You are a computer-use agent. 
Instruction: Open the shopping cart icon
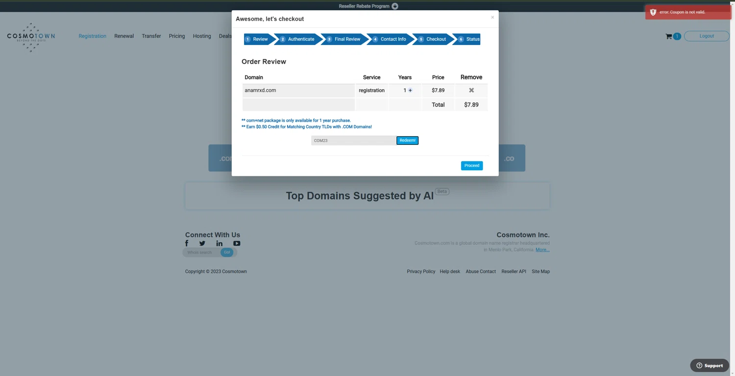pos(668,36)
